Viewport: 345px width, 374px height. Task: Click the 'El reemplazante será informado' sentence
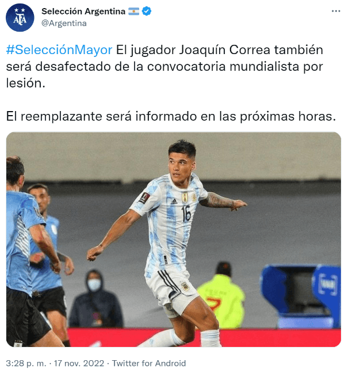171,116
